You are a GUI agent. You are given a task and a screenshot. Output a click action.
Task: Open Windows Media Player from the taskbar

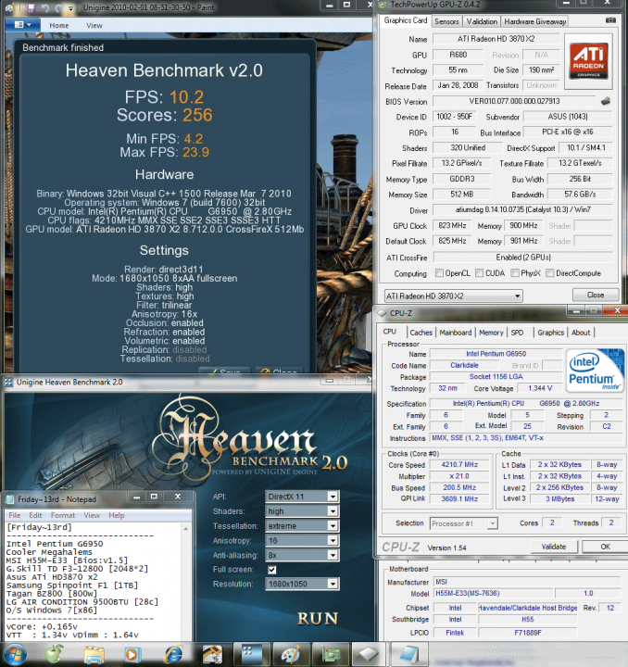[x=132, y=655]
